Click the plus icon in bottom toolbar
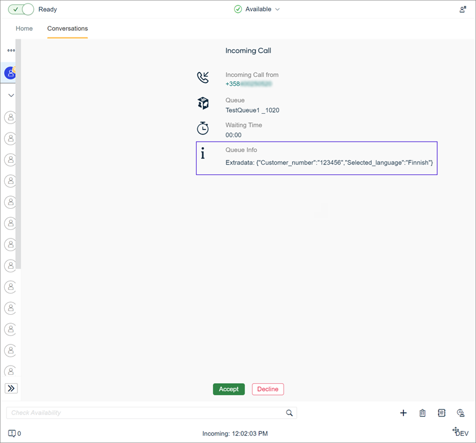 click(403, 413)
